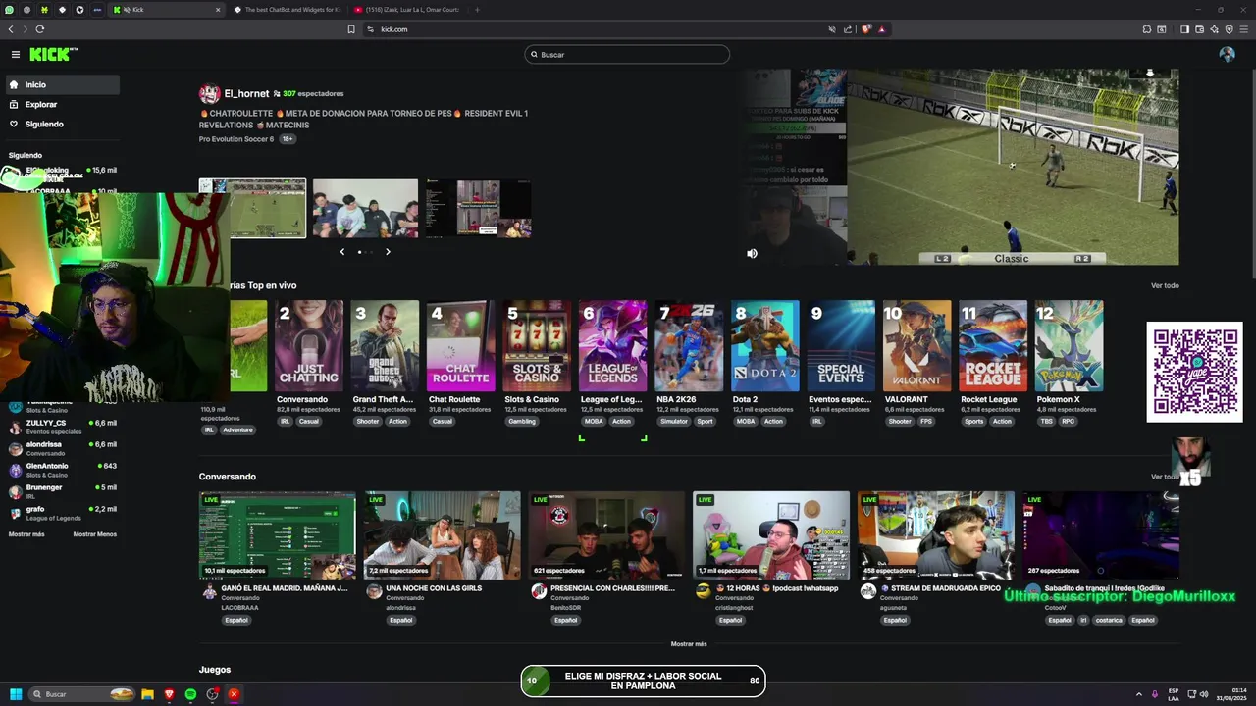Viewport: 1256px width, 706px height.
Task: Close the Kick browser tab
Action: 218,10
